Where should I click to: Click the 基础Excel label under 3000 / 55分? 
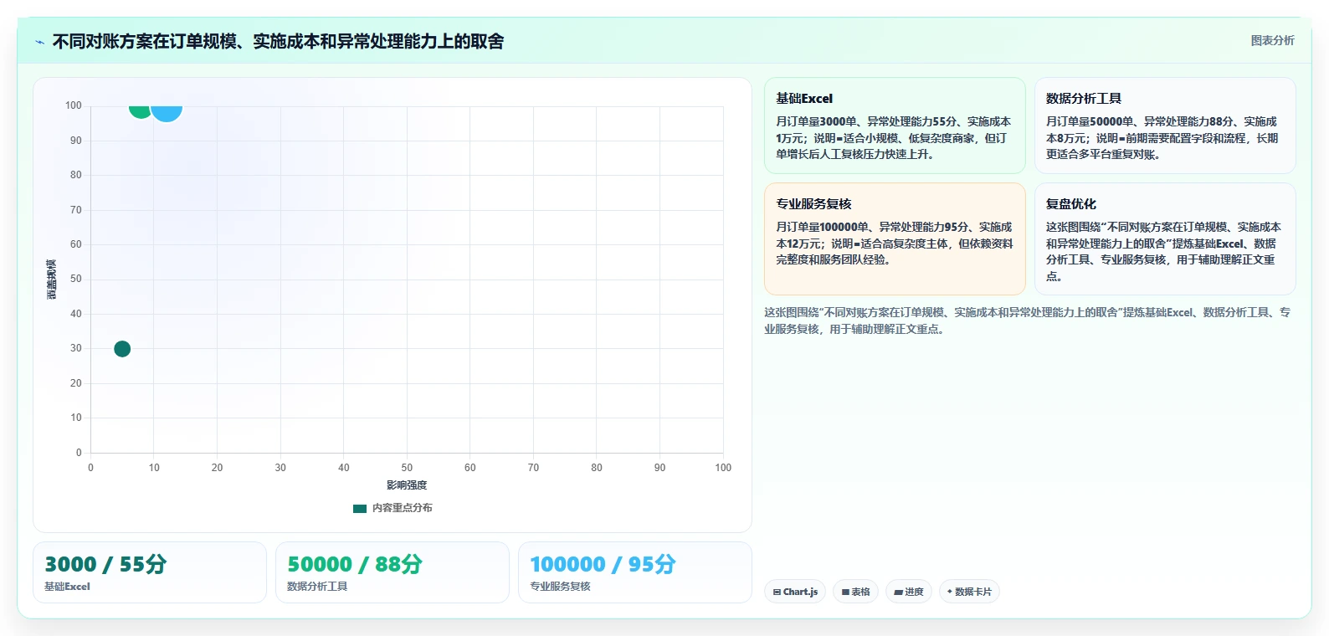[67, 587]
